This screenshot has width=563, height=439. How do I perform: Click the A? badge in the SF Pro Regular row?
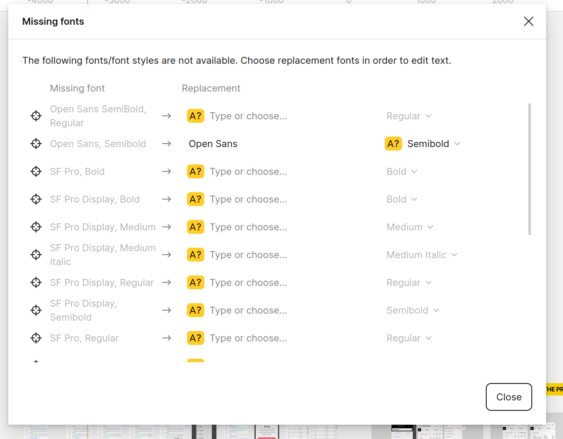tap(196, 338)
